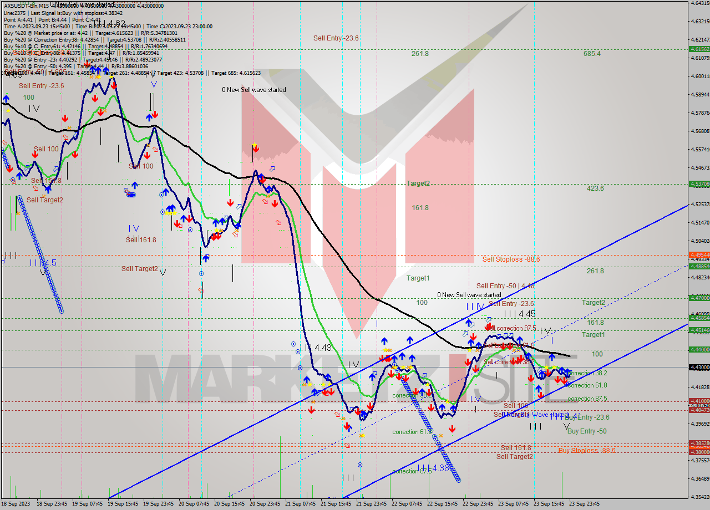The image size is (710, 510).
Task: Click 'Buy %20 @ Entry -50: 4.395' line
Action: [x=39, y=66]
